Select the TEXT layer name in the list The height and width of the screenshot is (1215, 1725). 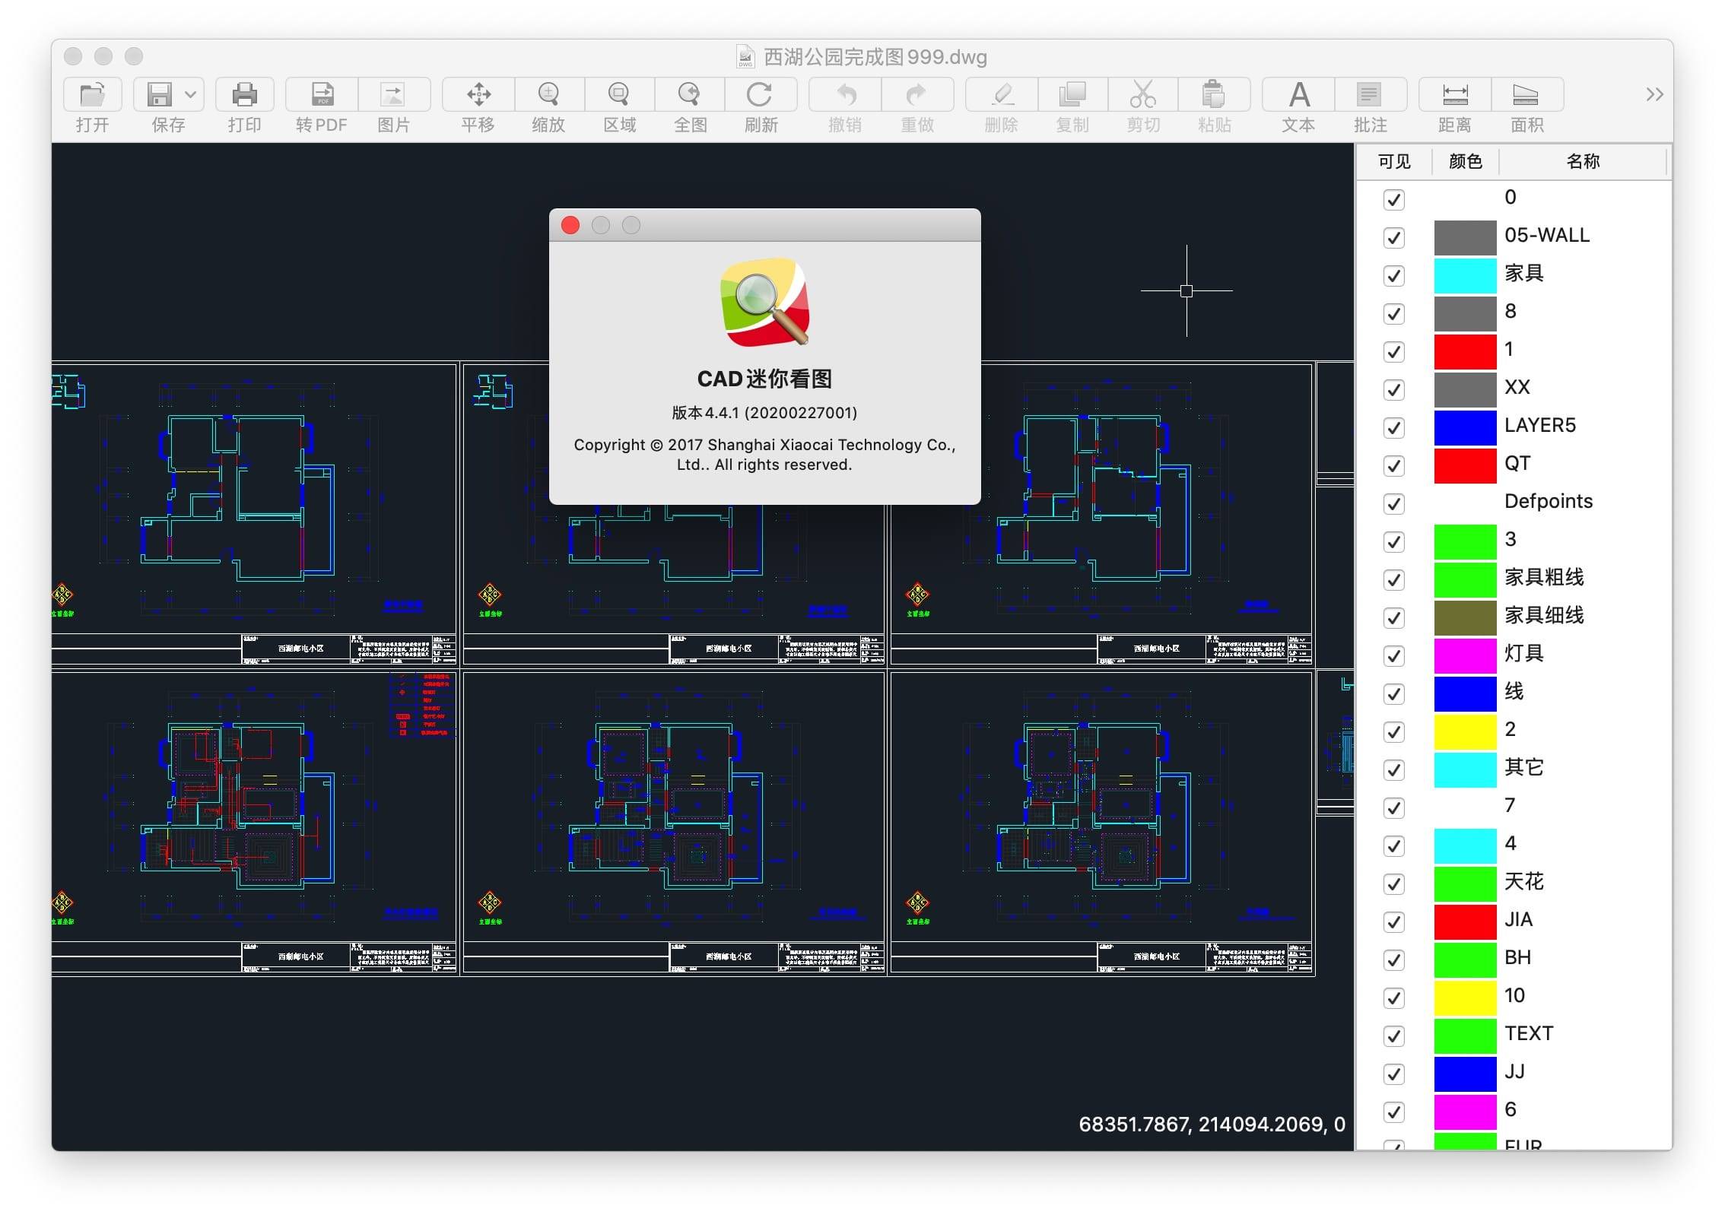(1529, 1033)
